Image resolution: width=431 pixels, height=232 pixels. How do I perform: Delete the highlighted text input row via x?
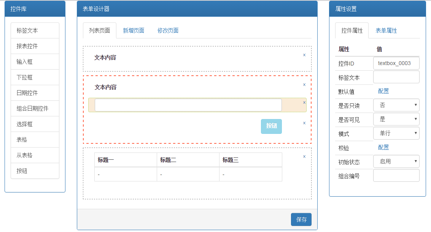(x=304, y=102)
